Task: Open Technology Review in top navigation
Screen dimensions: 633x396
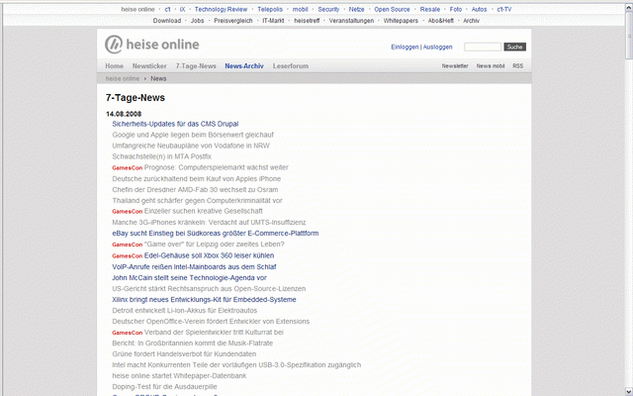Action: tap(221, 9)
